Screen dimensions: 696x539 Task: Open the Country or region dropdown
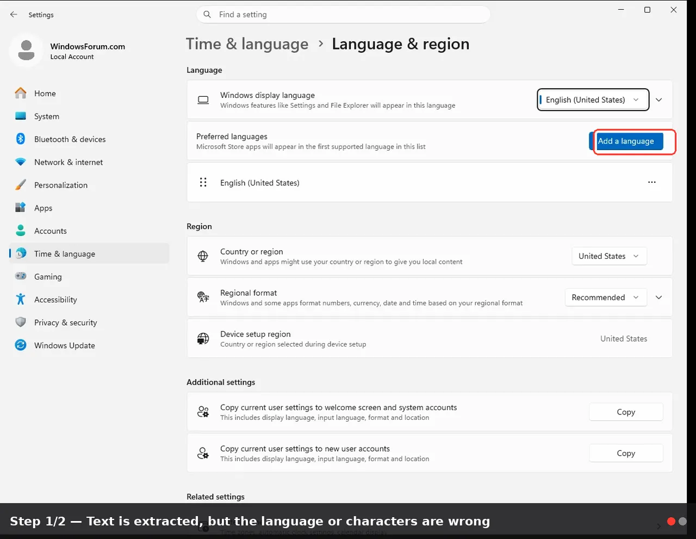(x=609, y=256)
